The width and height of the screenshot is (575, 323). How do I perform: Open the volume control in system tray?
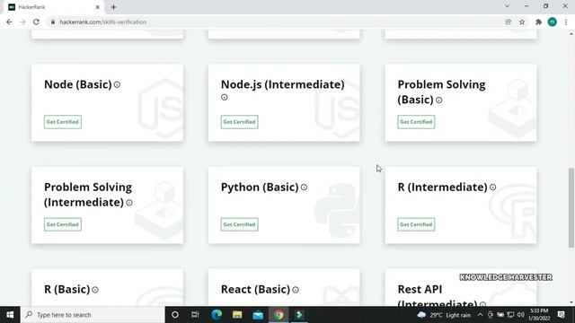[x=520, y=315]
